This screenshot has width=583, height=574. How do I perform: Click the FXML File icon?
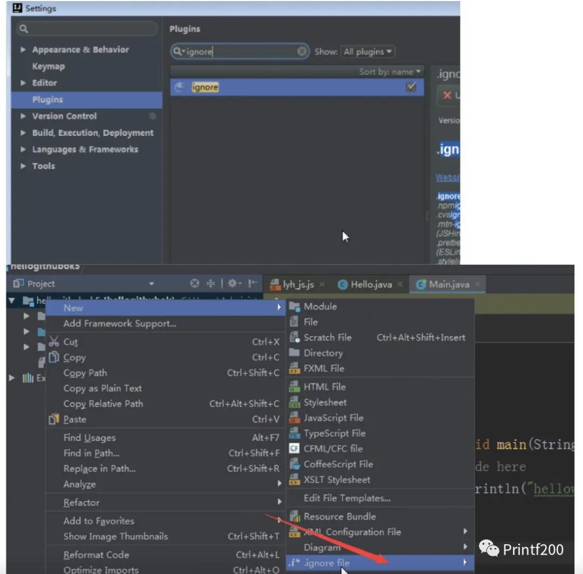(x=295, y=368)
